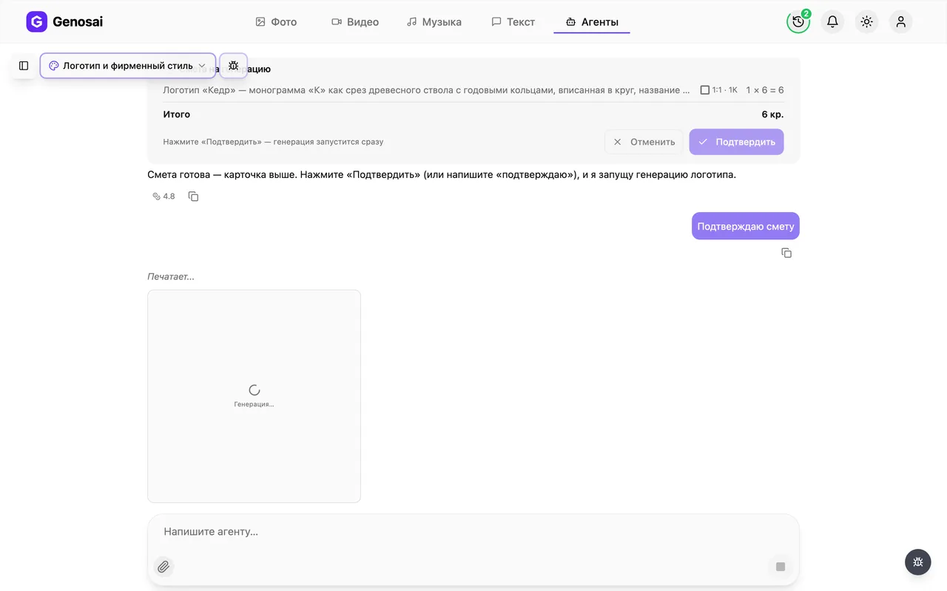The width and height of the screenshot is (947, 591).
Task: Click the 6 кр. total value
Action: click(772, 115)
